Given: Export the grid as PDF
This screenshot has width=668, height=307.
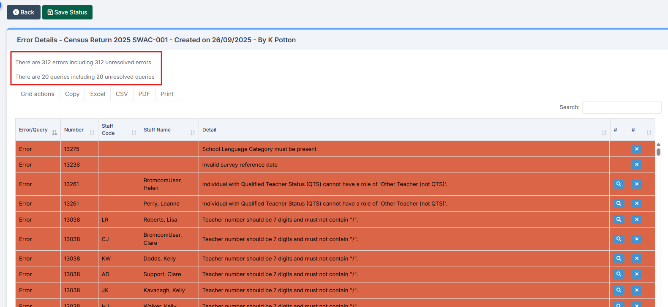Looking at the screenshot, I should click(x=144, y=94).
